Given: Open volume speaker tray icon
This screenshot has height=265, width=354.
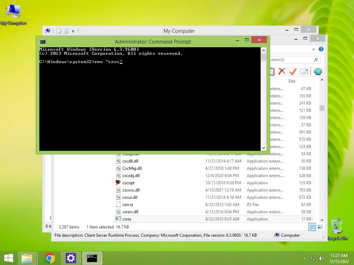Looking at the screenshot, I should click(321, 258).
